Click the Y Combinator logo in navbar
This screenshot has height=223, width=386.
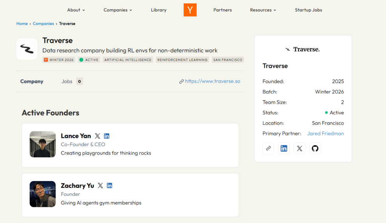pos(190,10)
